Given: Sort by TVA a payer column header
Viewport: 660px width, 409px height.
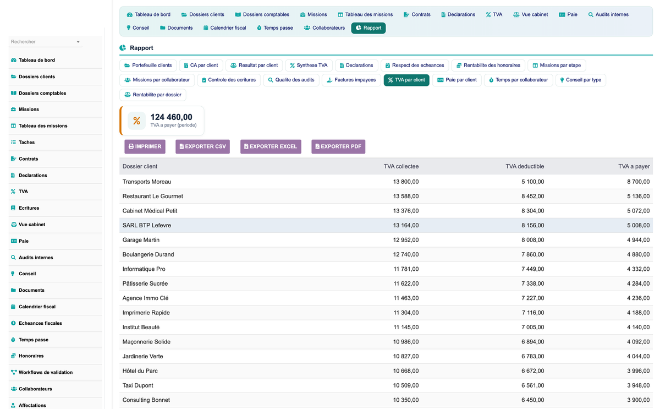Looking at the screenshot, I should [x=634, y=166].
